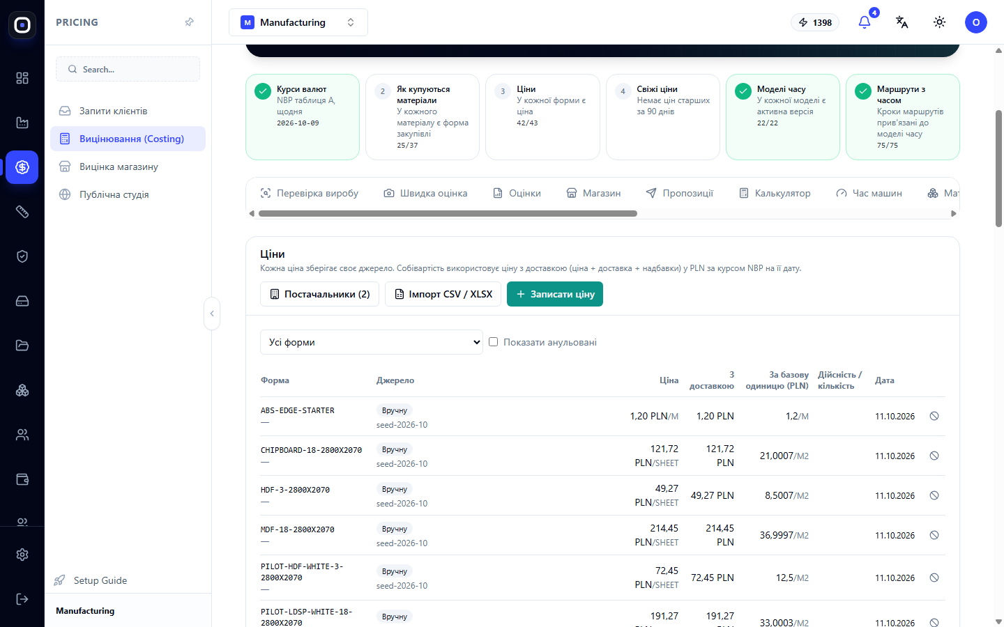
Task: Void the HDF-3-2800X2070 price row
Action: (x=934, y=495)
